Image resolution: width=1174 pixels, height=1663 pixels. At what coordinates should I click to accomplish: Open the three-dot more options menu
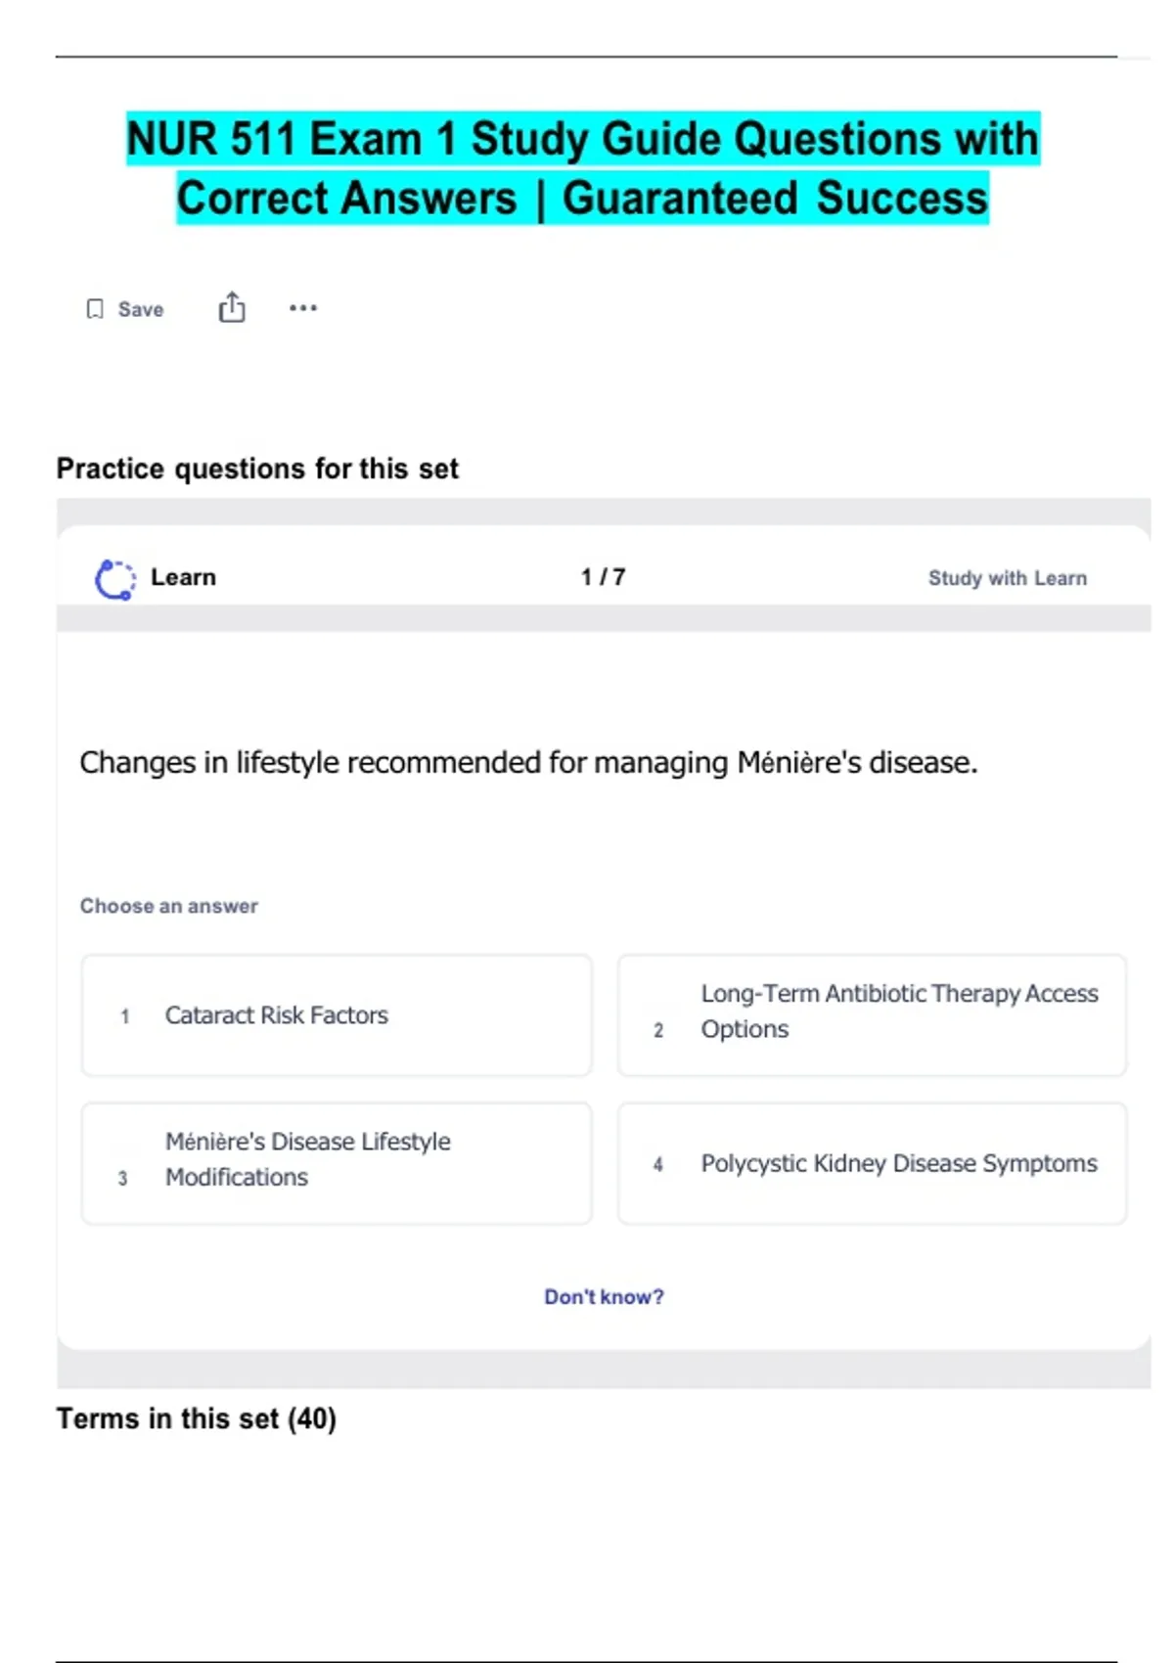point(303,308)
